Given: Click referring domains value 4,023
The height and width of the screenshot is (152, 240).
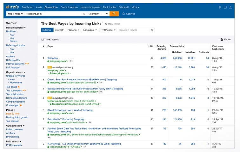Looking at the screenshot, I should pyautogui.click(x=163, y=58).
